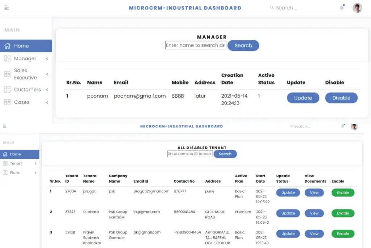
Task: Click the green Enable button for pragati
Action: pyautogui.click(x=343, y=193)
